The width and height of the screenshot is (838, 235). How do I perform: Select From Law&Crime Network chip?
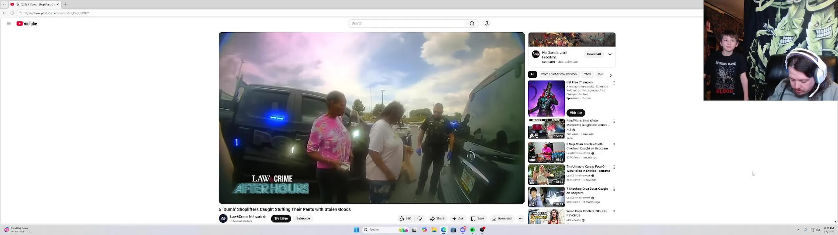point(559,74)
